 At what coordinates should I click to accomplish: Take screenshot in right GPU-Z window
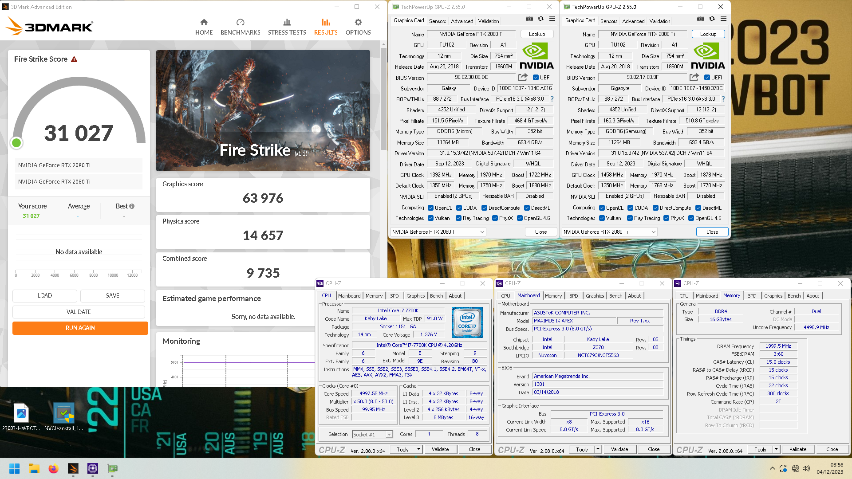point(701,19)
